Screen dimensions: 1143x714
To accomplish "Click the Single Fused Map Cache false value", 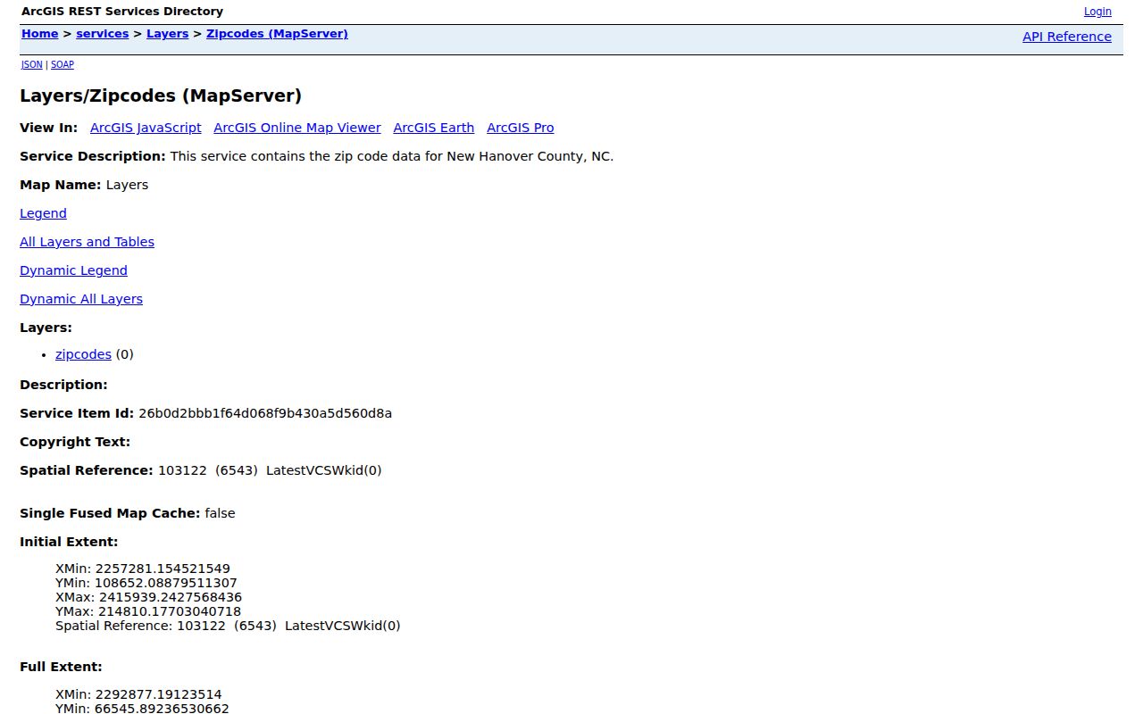I will coord(220,513).
